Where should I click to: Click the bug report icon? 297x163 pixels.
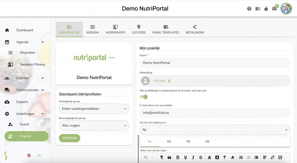pos(29,155)
